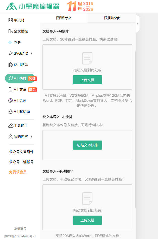Screen dimensions: 158x239
Task: Click text 复制纯文本或导入链接，可进行AI快排!
Action: (x=73, y=125)
